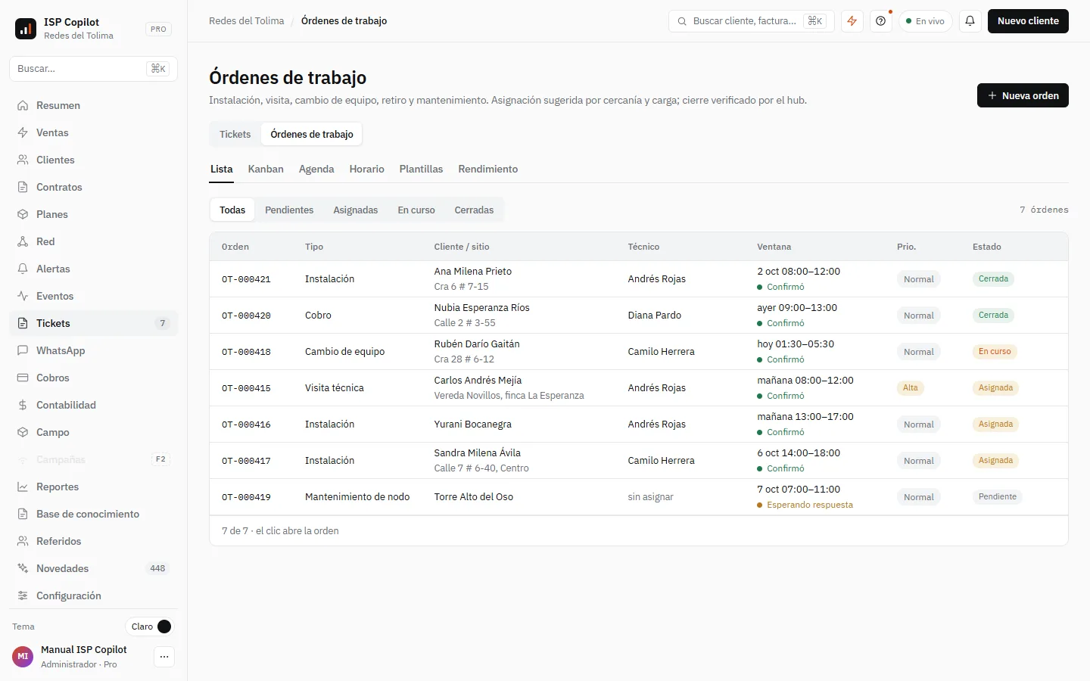This screenshot has width=1090, height=681.
Task: Open the Rendimiento tab
Action: pos(488,169)
